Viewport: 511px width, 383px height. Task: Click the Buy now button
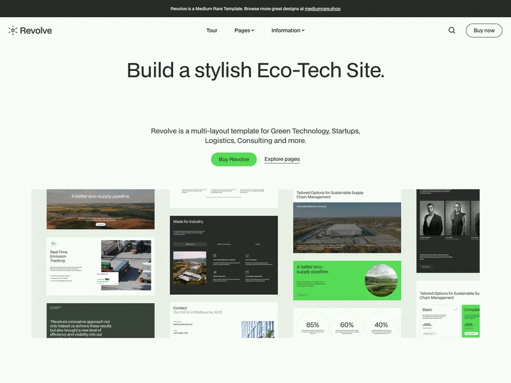(484, 30)
